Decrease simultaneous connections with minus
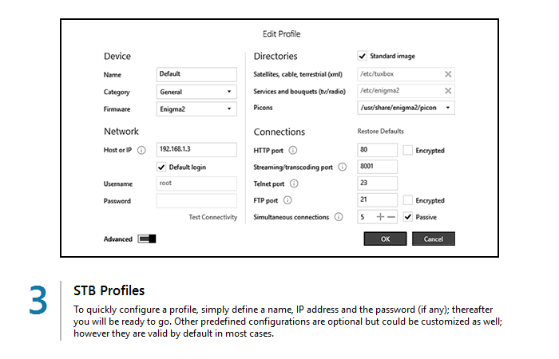 coord(391,217)
